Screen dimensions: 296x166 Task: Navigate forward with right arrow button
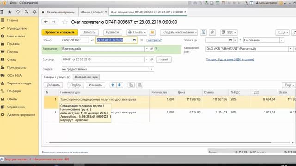click(54, 22)
